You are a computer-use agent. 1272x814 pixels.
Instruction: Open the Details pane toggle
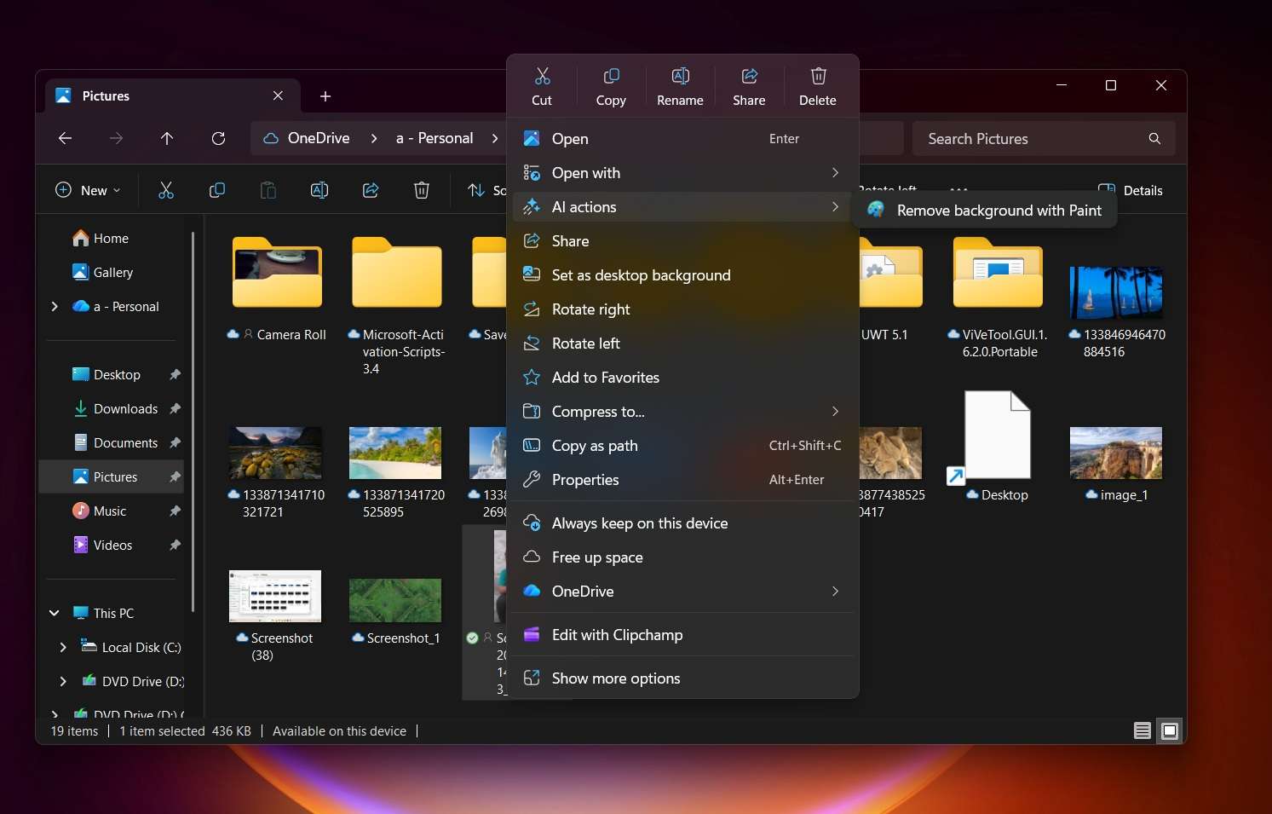tap(1134, 190)
